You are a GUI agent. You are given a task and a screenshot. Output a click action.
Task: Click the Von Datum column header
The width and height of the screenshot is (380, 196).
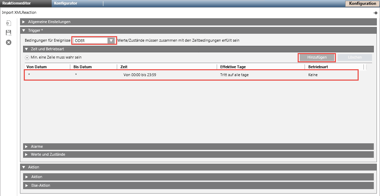(x=37, y=67)
